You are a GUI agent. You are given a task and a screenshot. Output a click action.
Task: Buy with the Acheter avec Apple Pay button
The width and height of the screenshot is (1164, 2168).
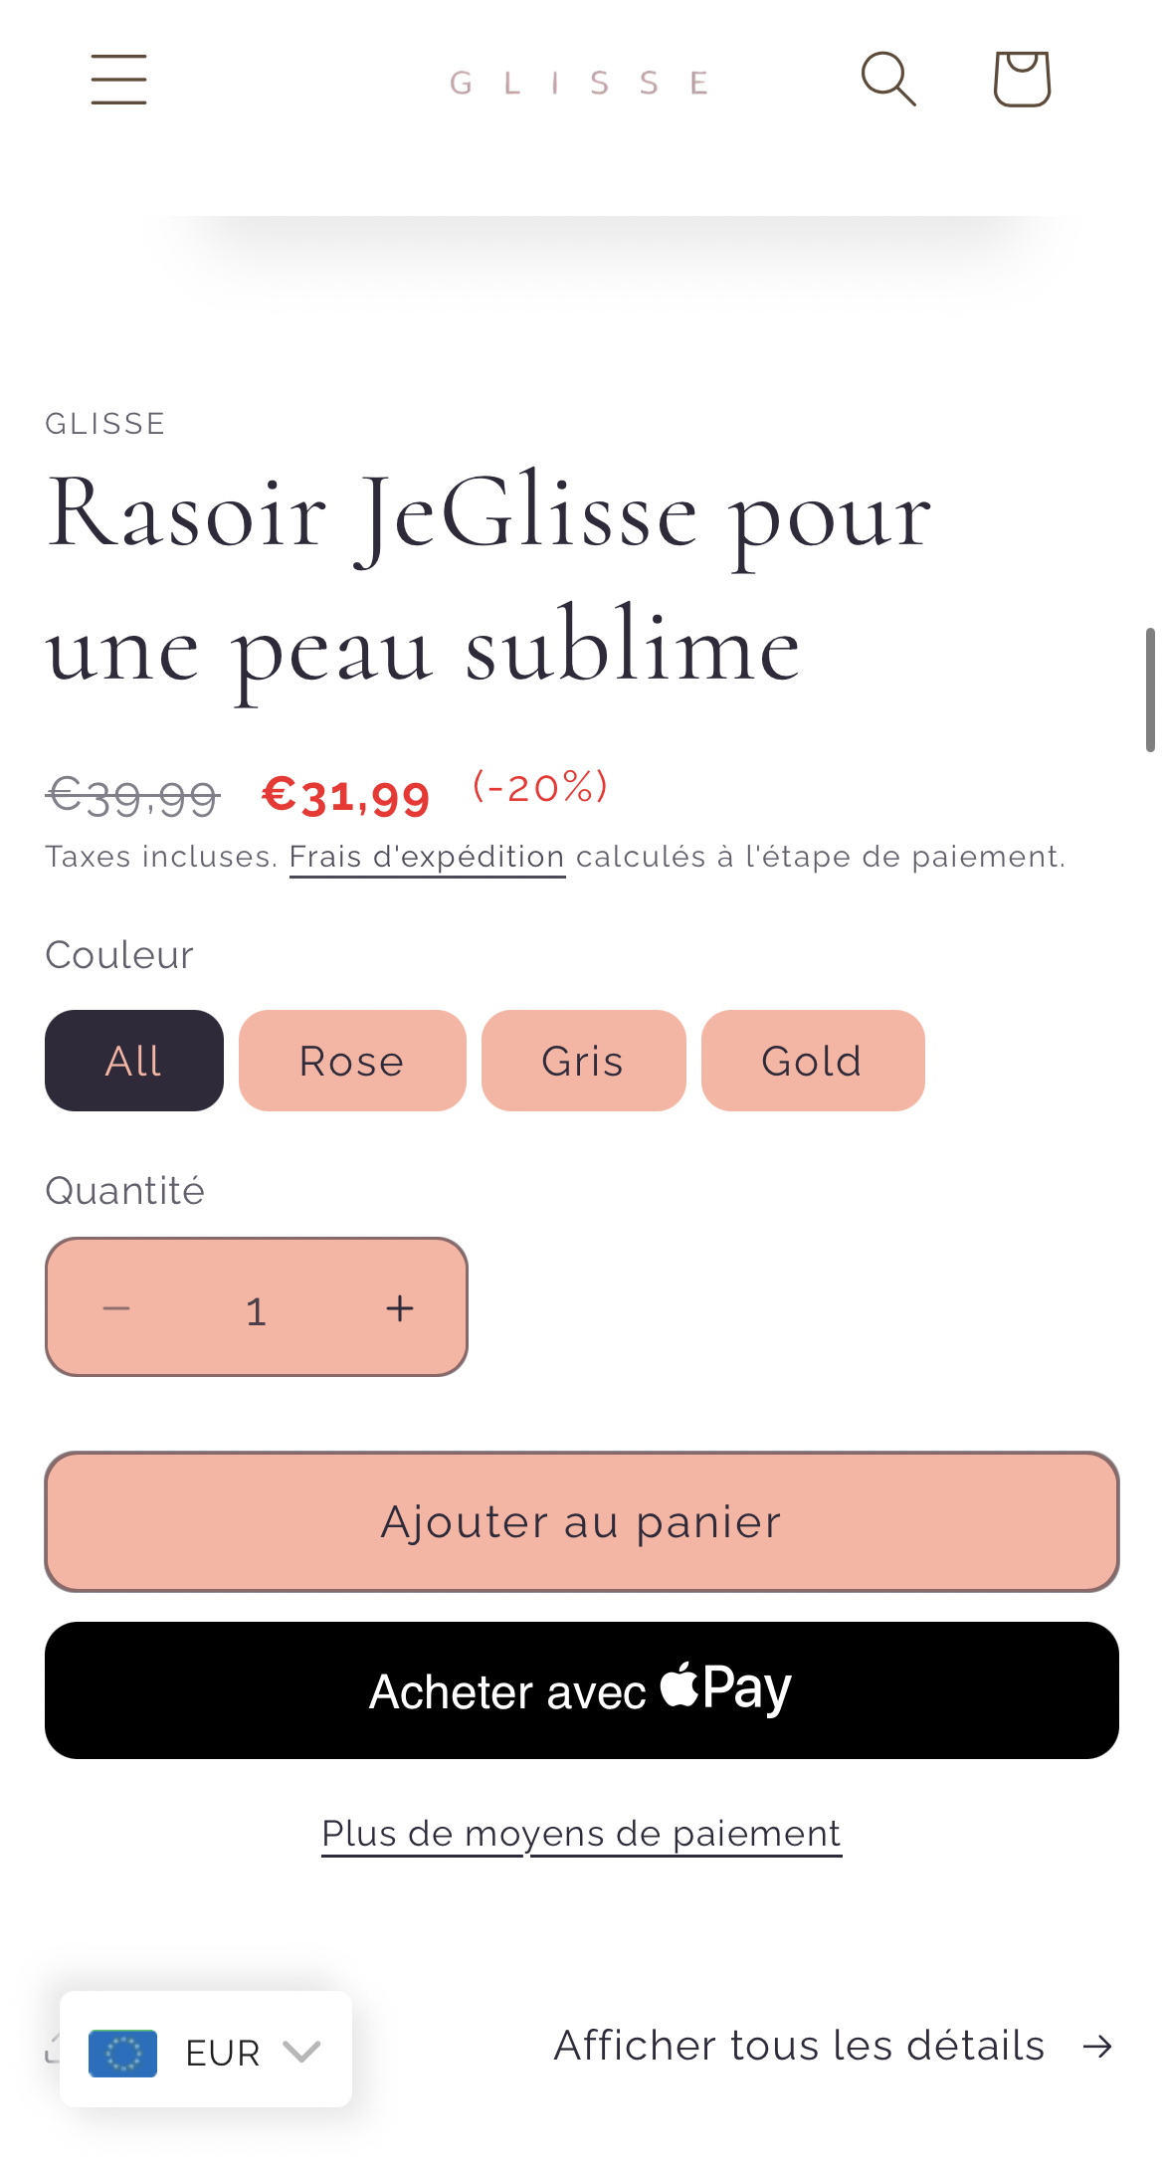click(581, 1690)
